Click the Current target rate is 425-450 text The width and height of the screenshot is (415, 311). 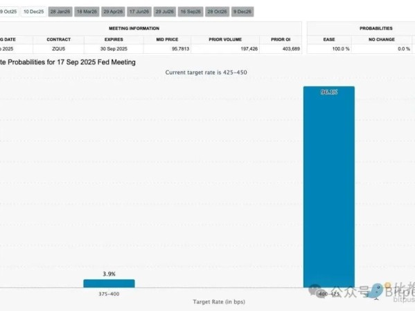[x=206, y=73]
